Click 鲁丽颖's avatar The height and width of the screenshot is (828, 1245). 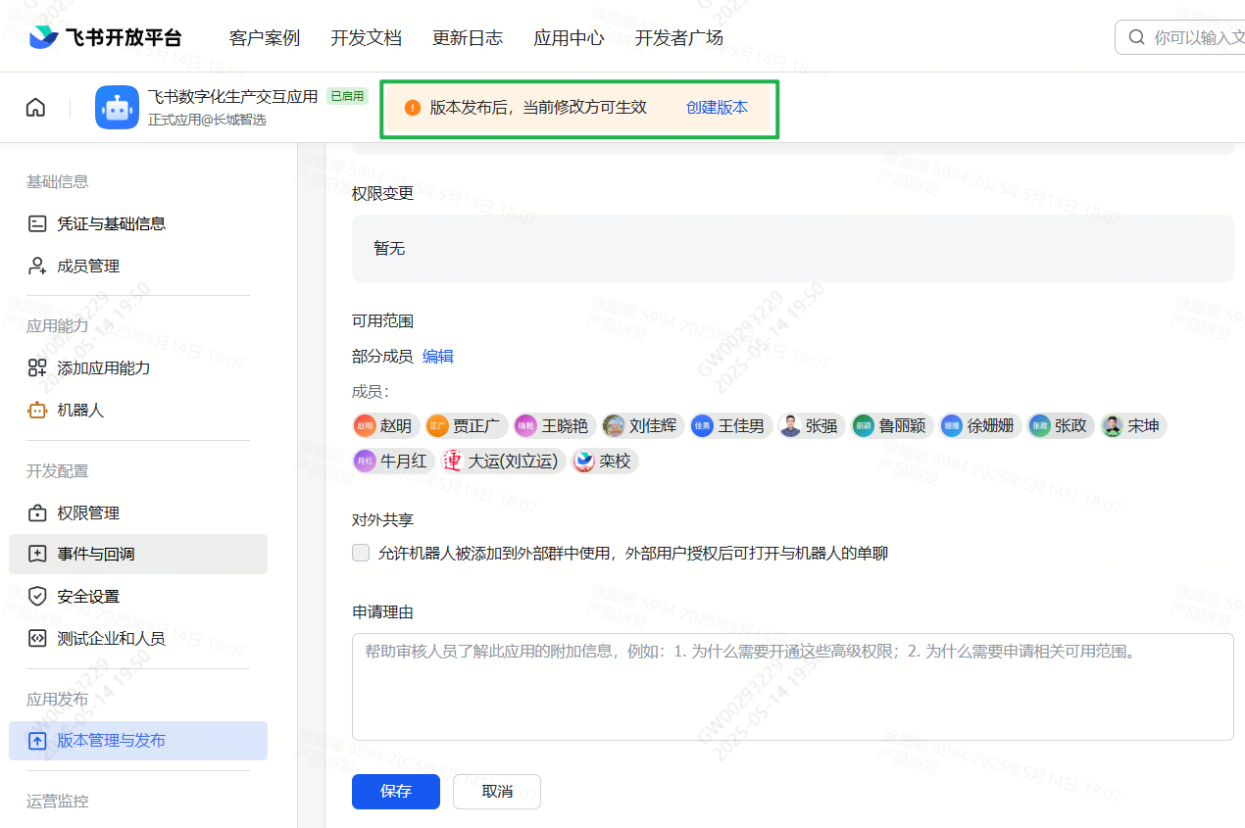(863, 426)
